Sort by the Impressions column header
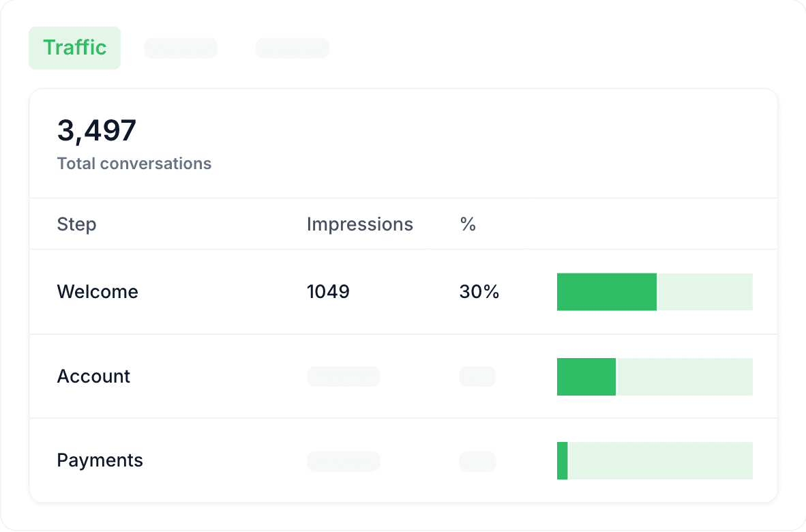Image resolution: width=806 pixels, height=532 pixels. [x=359, y=224]
